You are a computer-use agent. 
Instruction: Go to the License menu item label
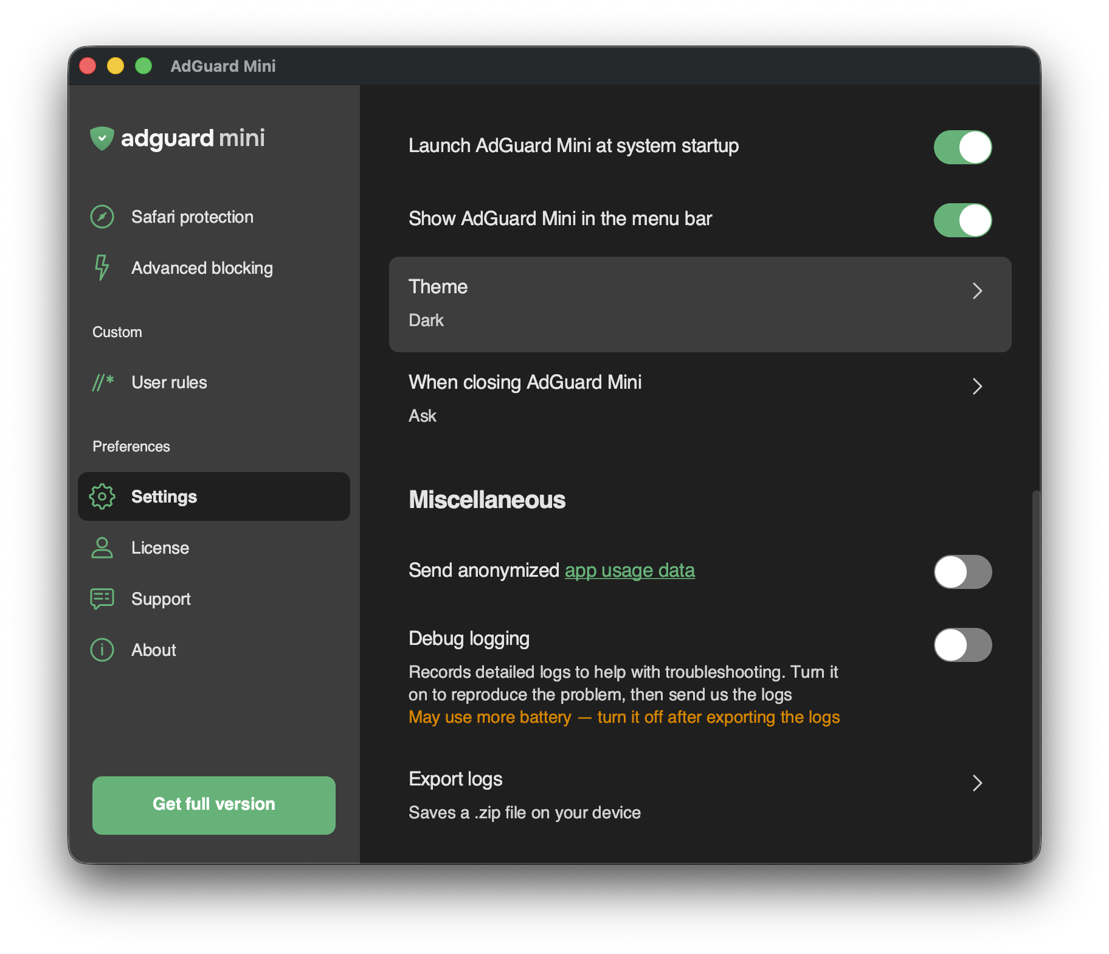(160, 548)
